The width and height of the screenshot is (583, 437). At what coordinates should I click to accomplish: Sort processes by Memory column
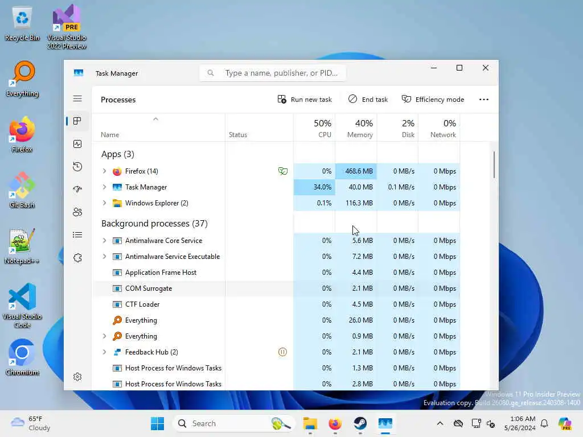coord(356,128)
